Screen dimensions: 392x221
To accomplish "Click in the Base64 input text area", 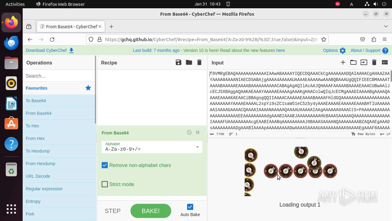I will coord(300,100).
